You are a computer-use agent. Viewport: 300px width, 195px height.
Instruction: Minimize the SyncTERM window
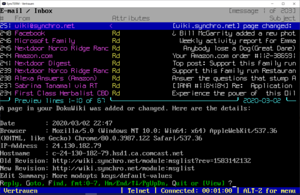272,3
